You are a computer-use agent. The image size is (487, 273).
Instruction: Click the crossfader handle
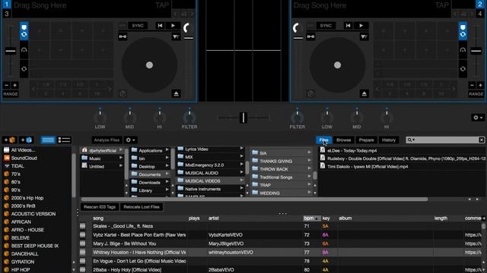pos(243,118)
